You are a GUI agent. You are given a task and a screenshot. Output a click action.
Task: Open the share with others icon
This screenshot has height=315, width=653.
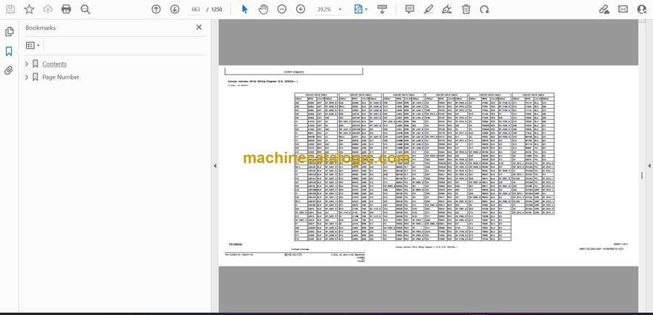click(642, 9)
